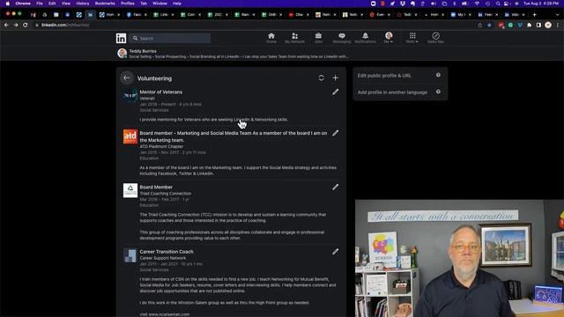Click the Mentor of Veterans title

click(160, 92)
